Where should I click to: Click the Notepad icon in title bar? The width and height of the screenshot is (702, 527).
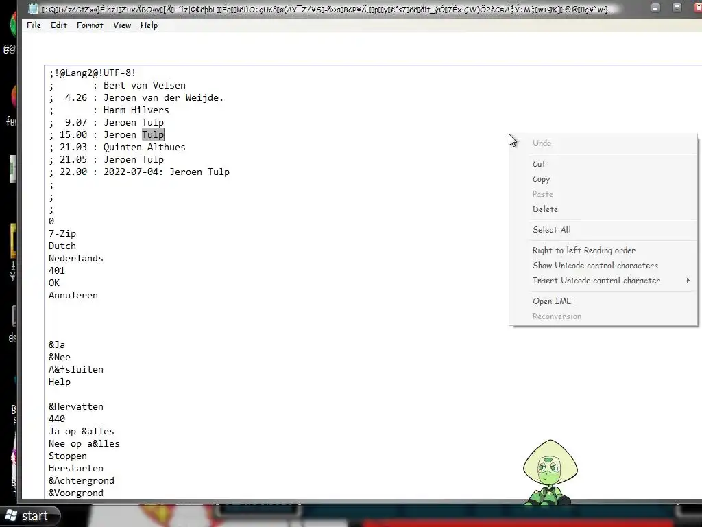coord(33,8)
